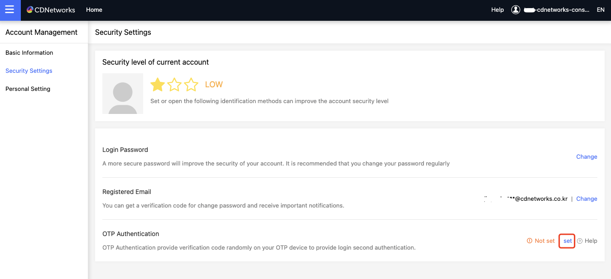The height and width of the screenshot is (279, 611).
Task: Select Security Settings in the sidebar
Action: click(29, 71)
